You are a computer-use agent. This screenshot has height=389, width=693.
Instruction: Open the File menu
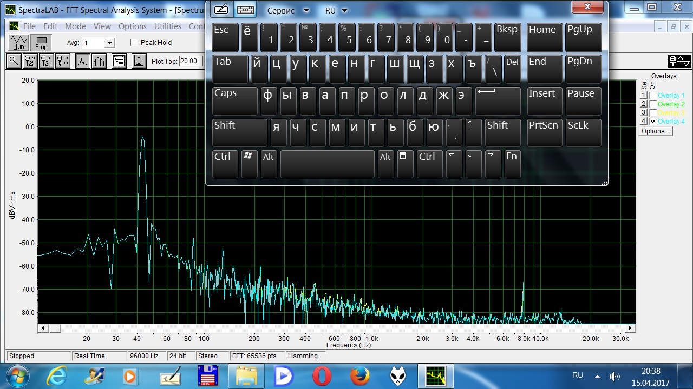tap(29, 26)
